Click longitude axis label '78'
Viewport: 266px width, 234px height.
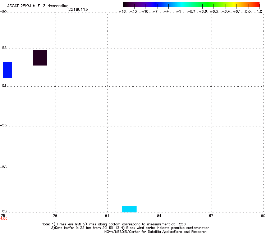pos(55,216)
